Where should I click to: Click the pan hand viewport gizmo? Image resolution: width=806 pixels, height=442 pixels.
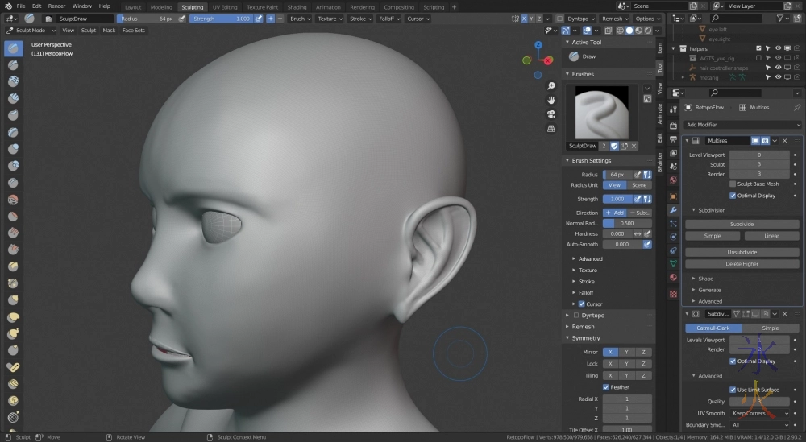[551, 100]
